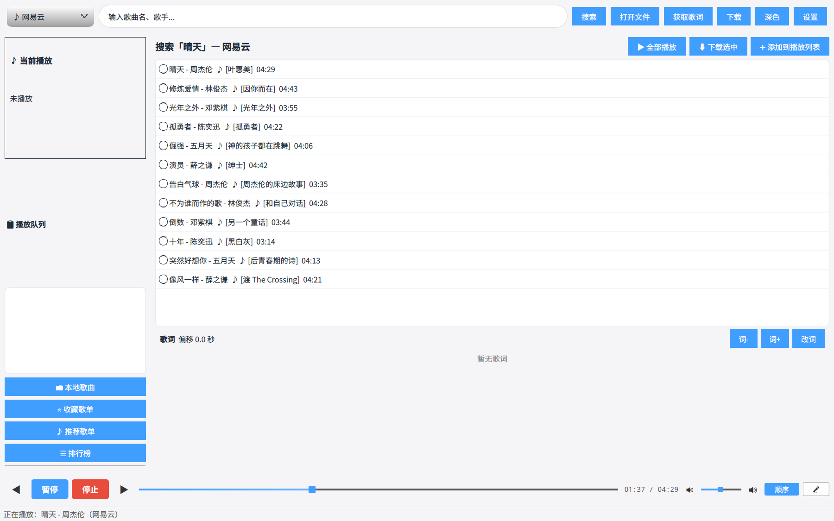Select radio for 光年之外 - 邓紫棋
The width and height of the screenshot is (834, 521).
[163, 107]
